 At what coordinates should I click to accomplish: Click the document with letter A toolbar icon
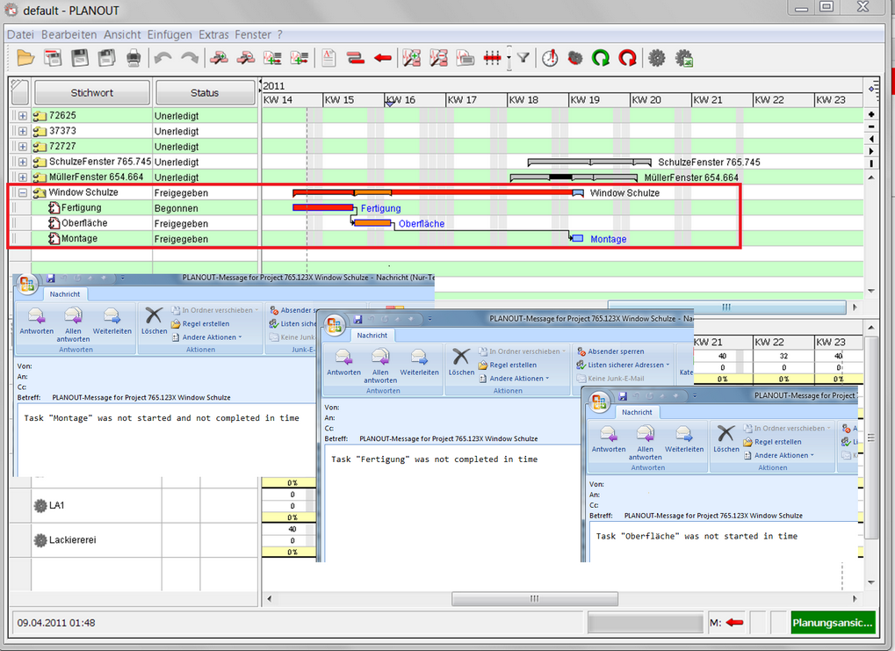click(x=328, y=58)
